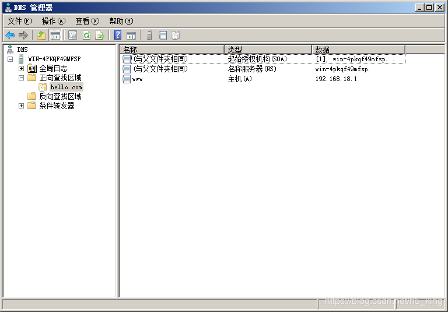The width and height of the screenshot is (448, 312).
Task: Click the green Refresh toolbar icon
Action: [x=86, y=35]
